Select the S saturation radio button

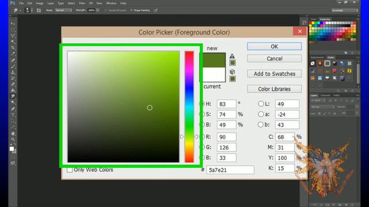202,114
